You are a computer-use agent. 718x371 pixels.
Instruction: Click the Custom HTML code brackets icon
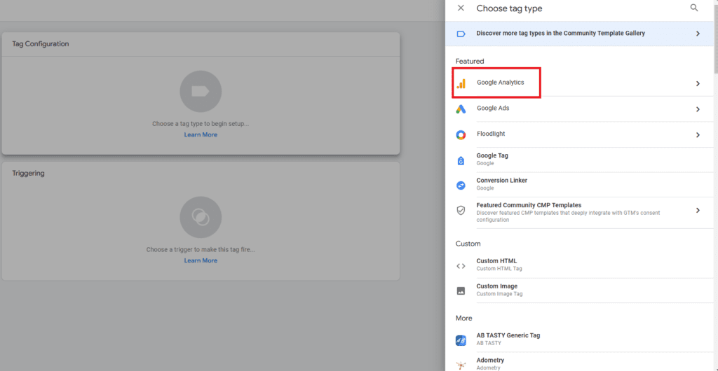(x=461, y=266)
